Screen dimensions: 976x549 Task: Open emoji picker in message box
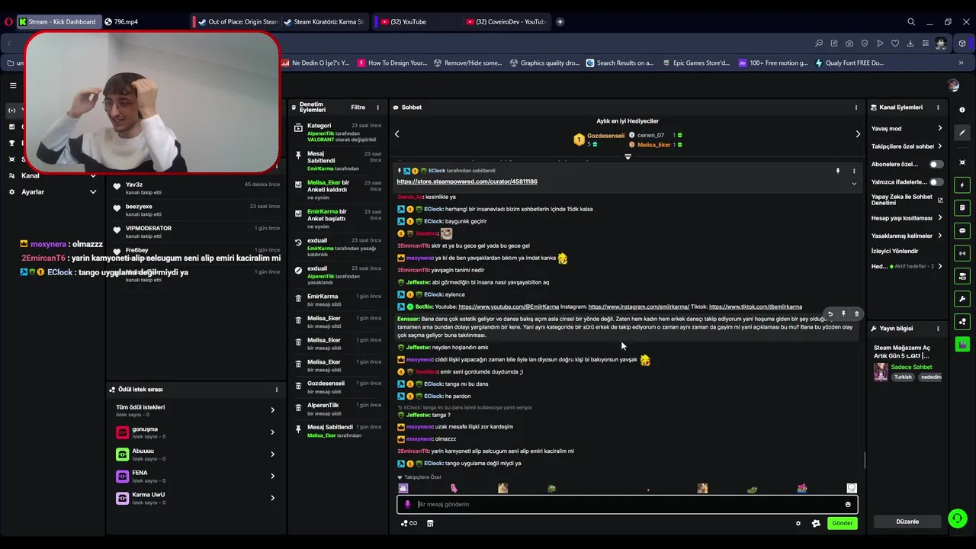848,504
